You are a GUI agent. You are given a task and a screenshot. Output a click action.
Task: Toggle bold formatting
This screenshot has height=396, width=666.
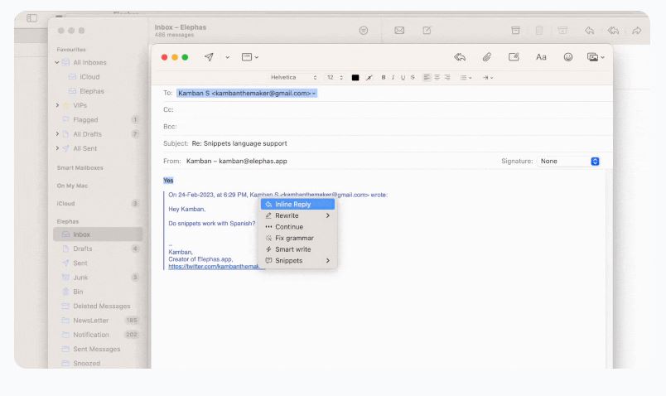click(384, 77)
